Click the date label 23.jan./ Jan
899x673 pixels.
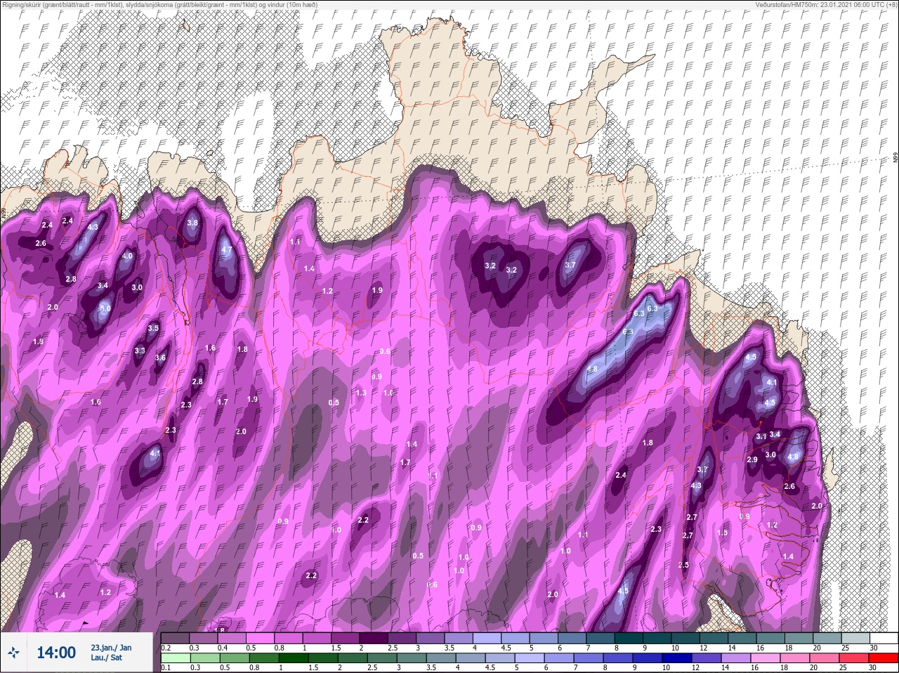[111, 648]
